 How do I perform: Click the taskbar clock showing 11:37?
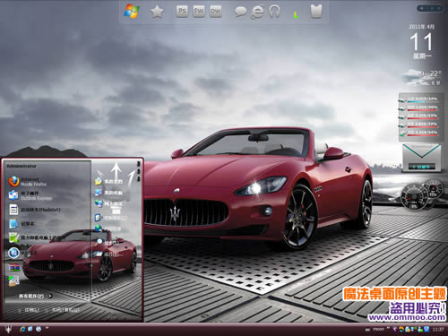coord(438,329)
